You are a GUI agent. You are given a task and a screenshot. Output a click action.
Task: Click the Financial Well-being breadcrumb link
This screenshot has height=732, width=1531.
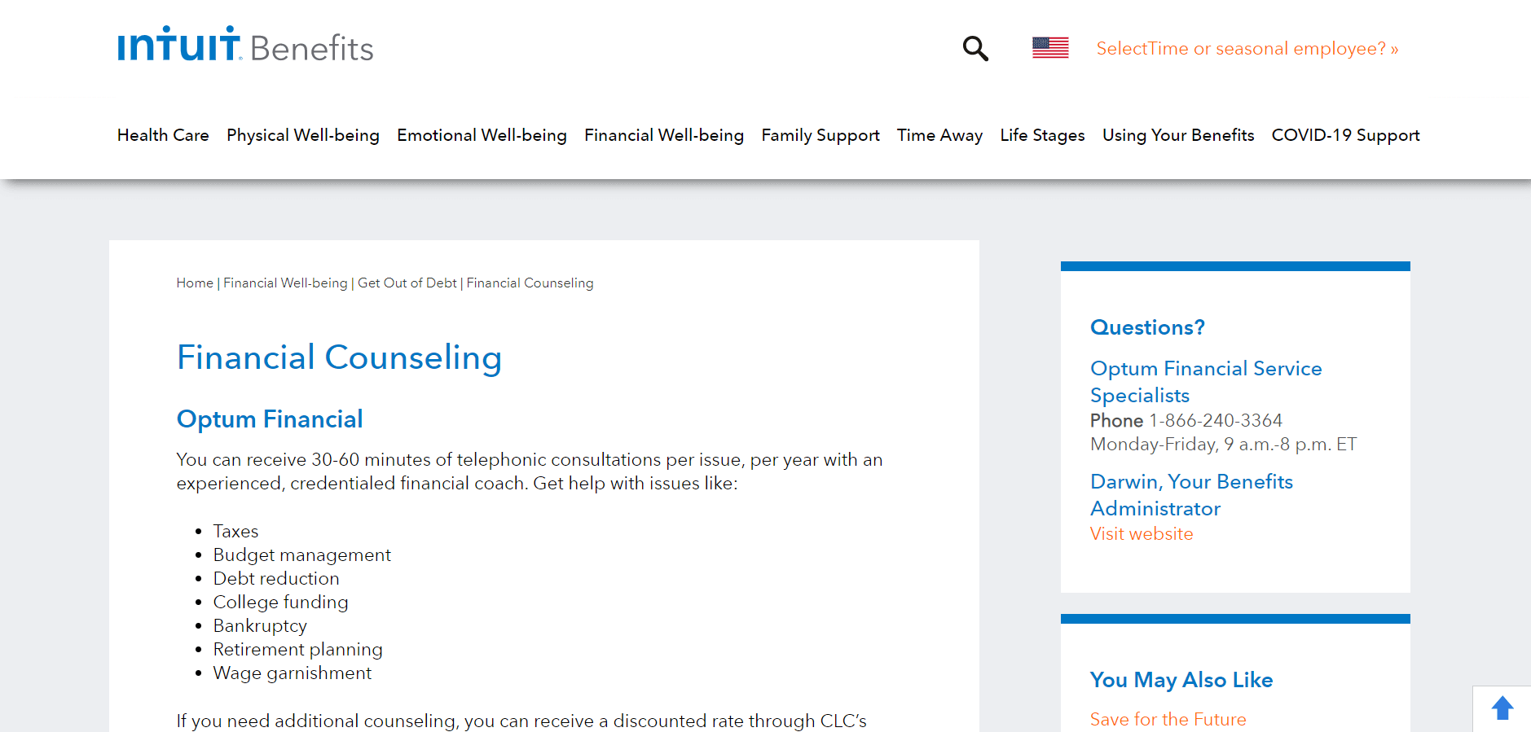285,283
